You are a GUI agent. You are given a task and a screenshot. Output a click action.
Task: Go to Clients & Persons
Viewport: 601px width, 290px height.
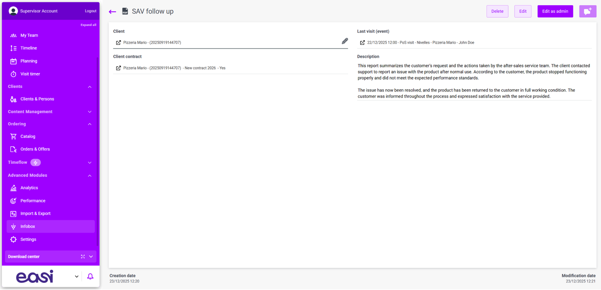click(37, 99)
